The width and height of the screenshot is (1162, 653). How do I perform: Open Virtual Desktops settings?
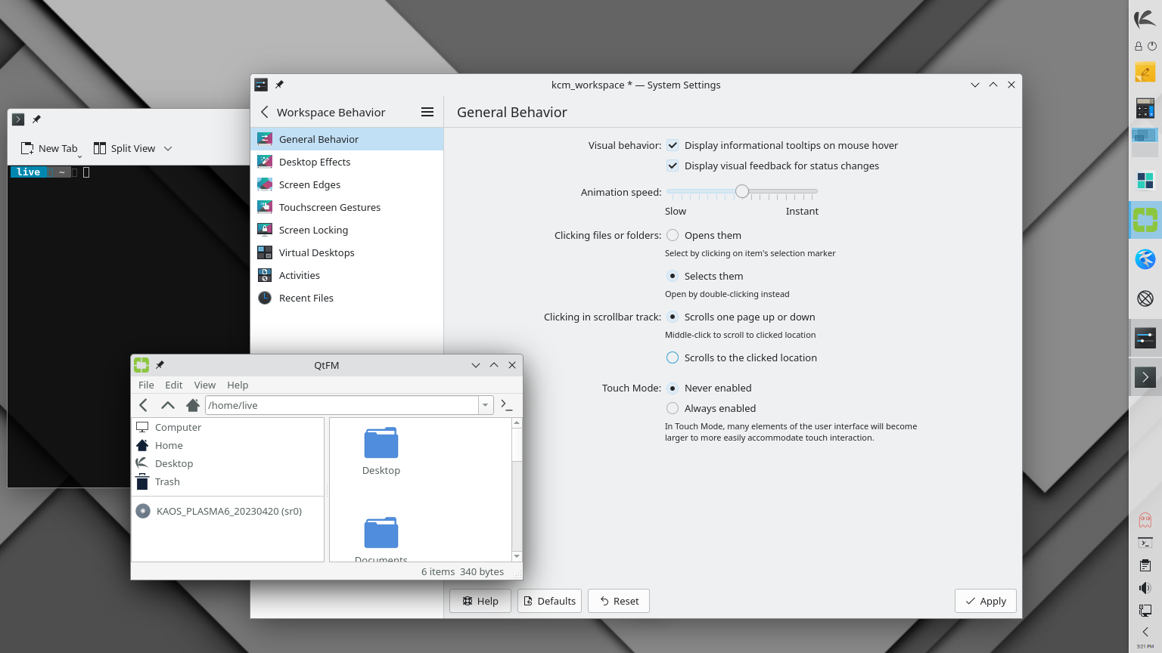[x=346, y=252]
